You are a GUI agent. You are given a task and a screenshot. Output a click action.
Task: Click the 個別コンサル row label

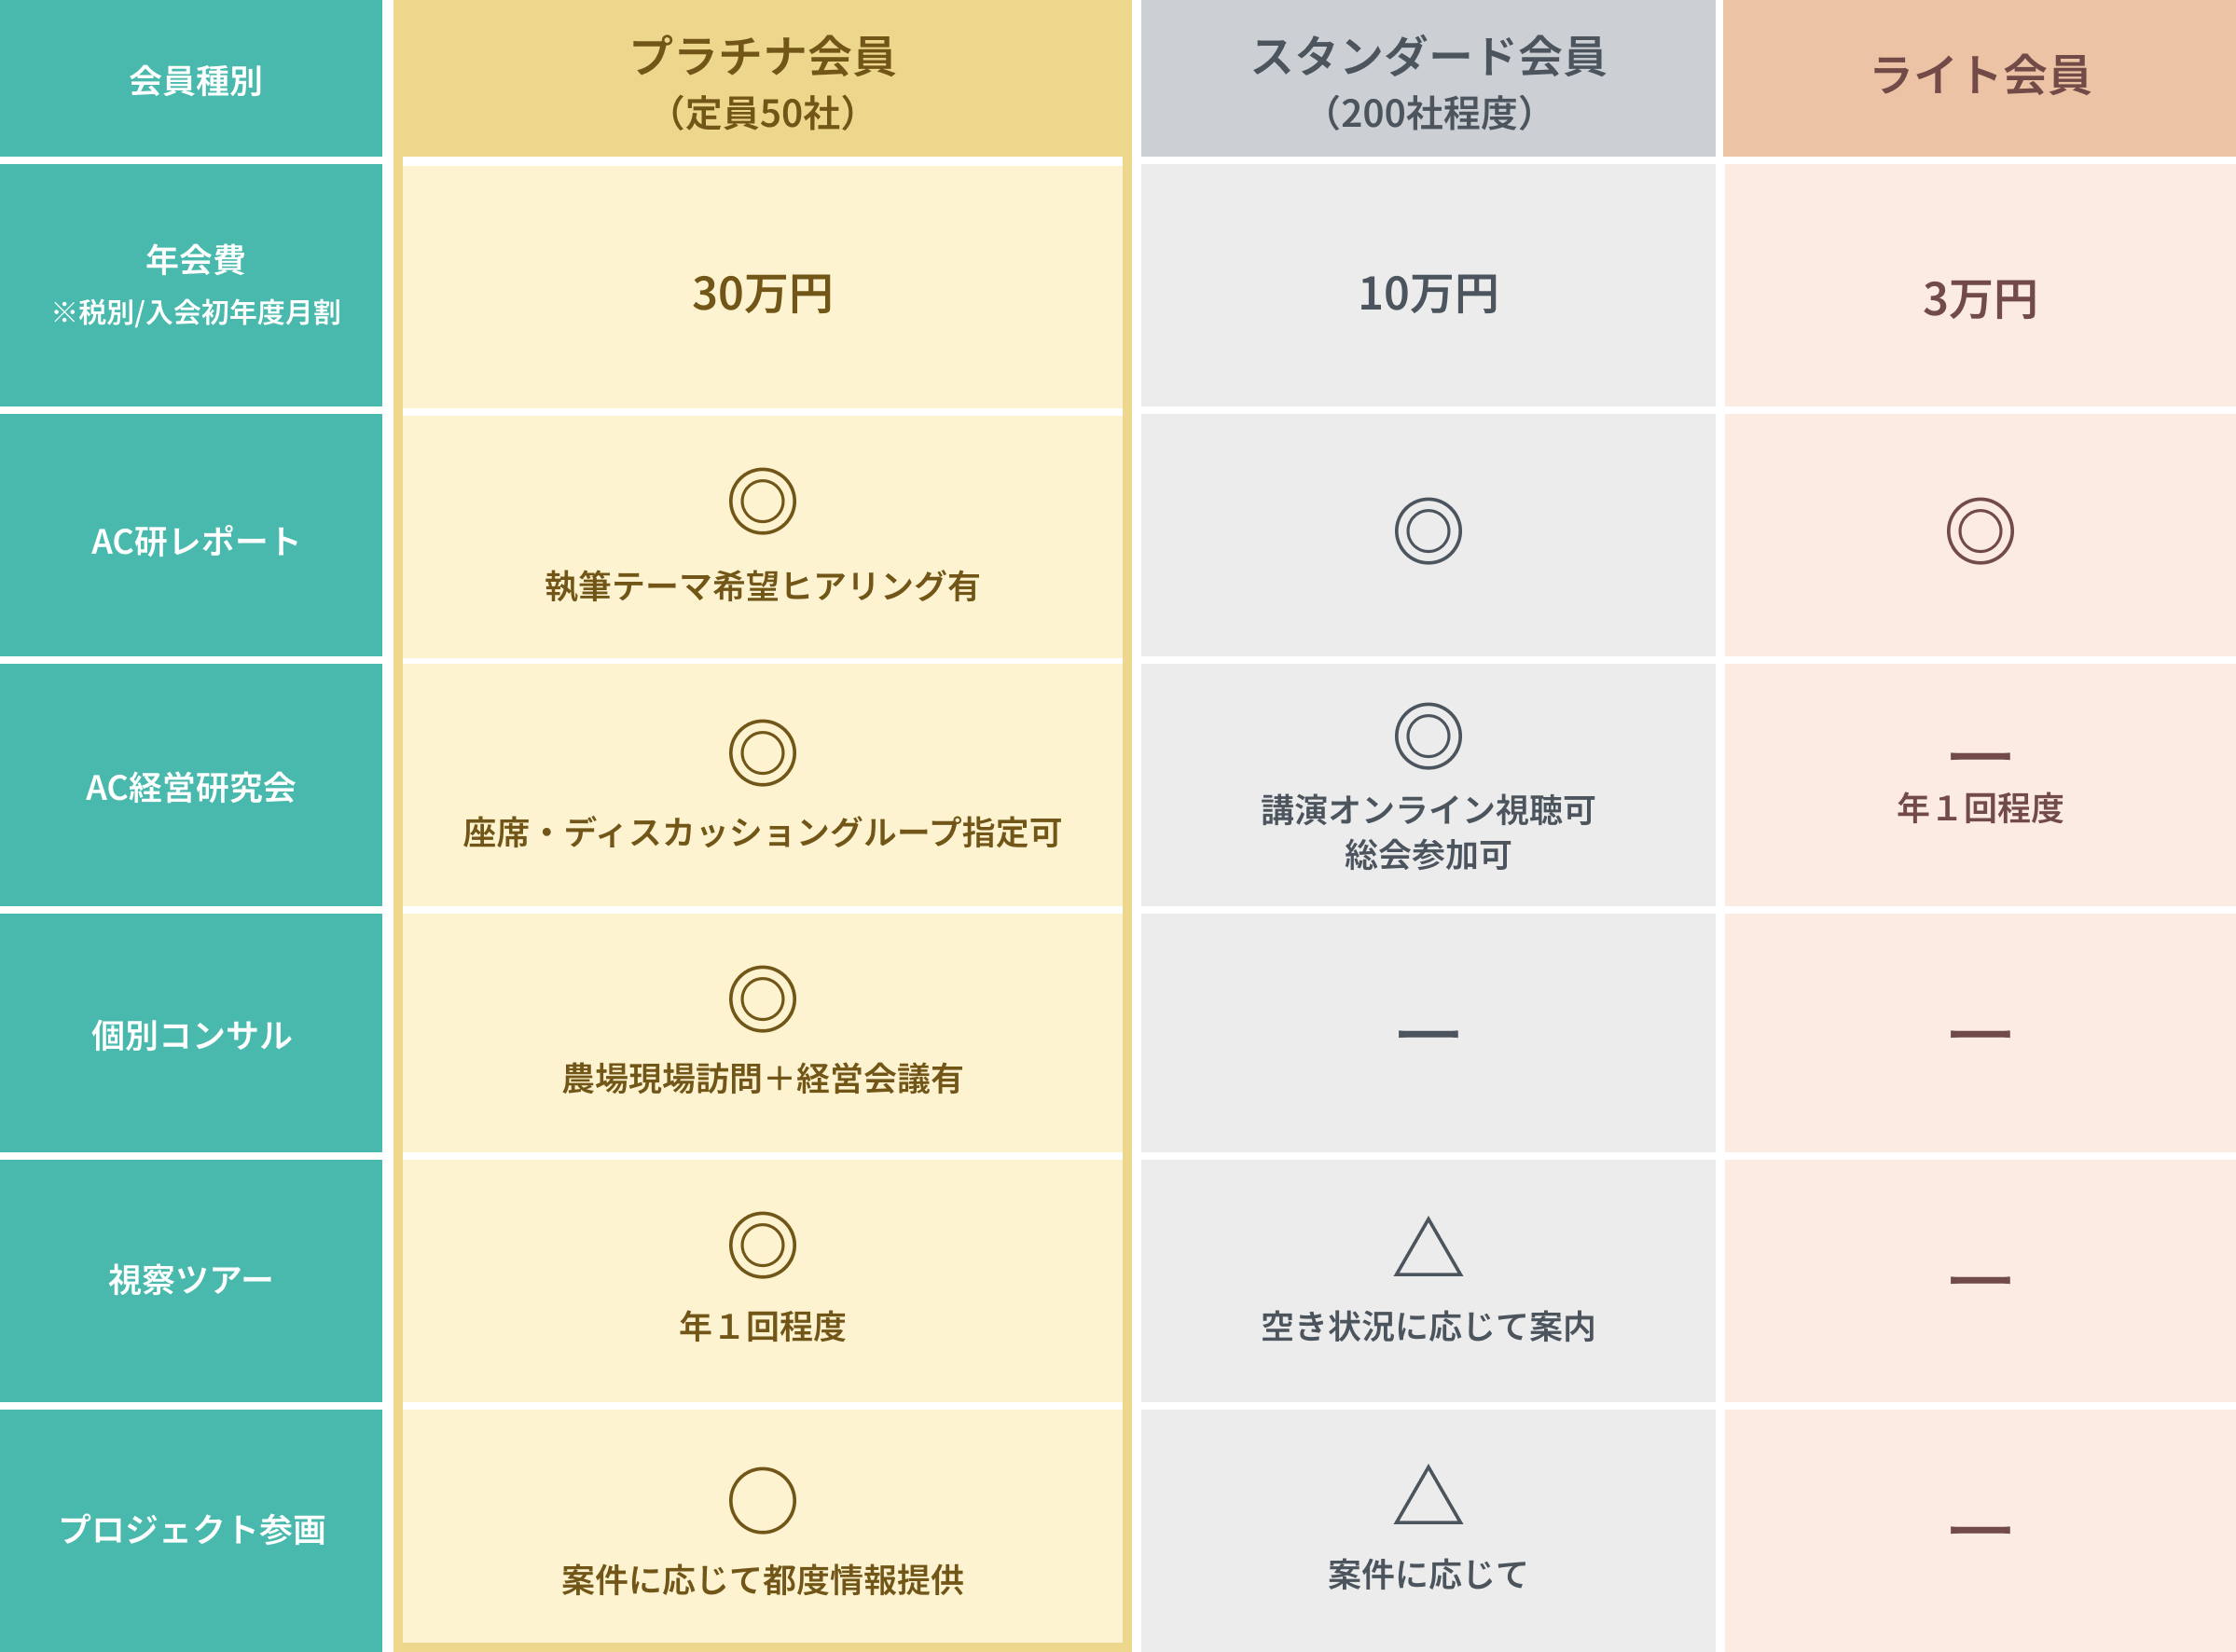[191, 1034]
